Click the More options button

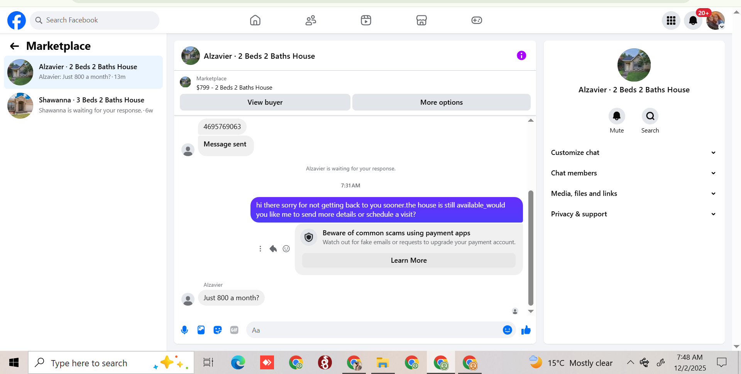(442, 102)
